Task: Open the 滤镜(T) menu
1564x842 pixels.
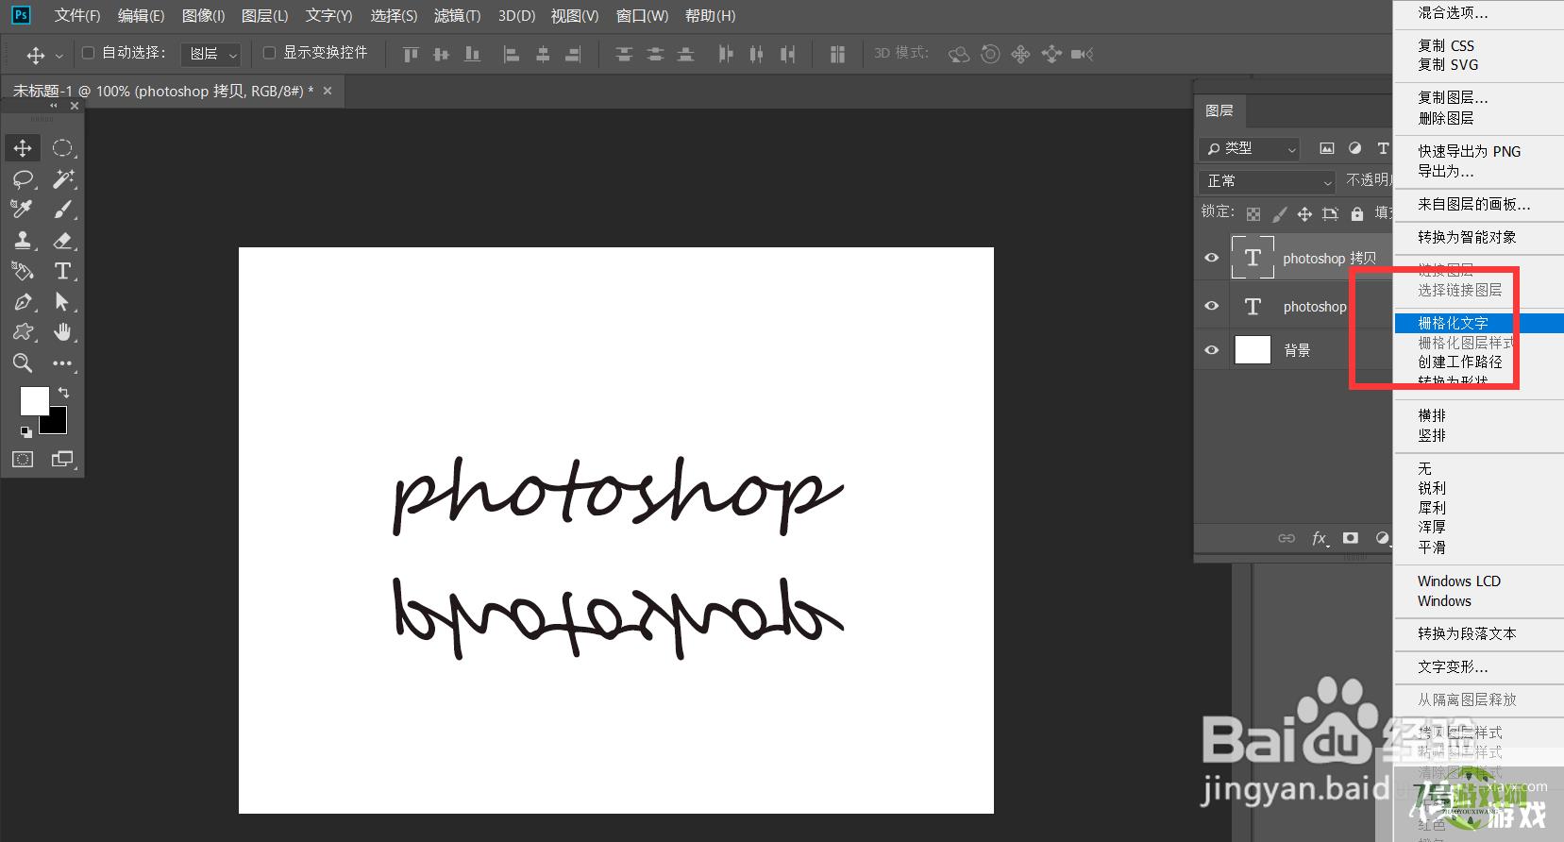Action: pyautogui.click(x=457, y=16)
